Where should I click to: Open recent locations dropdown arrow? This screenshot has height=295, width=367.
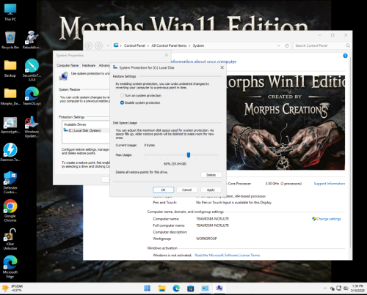pyautogui.click(x=108, y=45)
